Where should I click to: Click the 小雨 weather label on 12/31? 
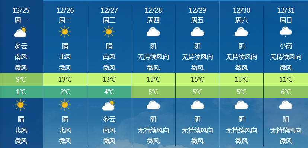coord(286,46)
